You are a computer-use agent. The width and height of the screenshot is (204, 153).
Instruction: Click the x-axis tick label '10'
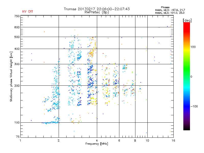[147, 141]
